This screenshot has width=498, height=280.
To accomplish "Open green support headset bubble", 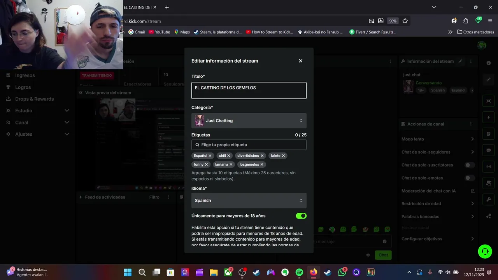I will 485,251.
